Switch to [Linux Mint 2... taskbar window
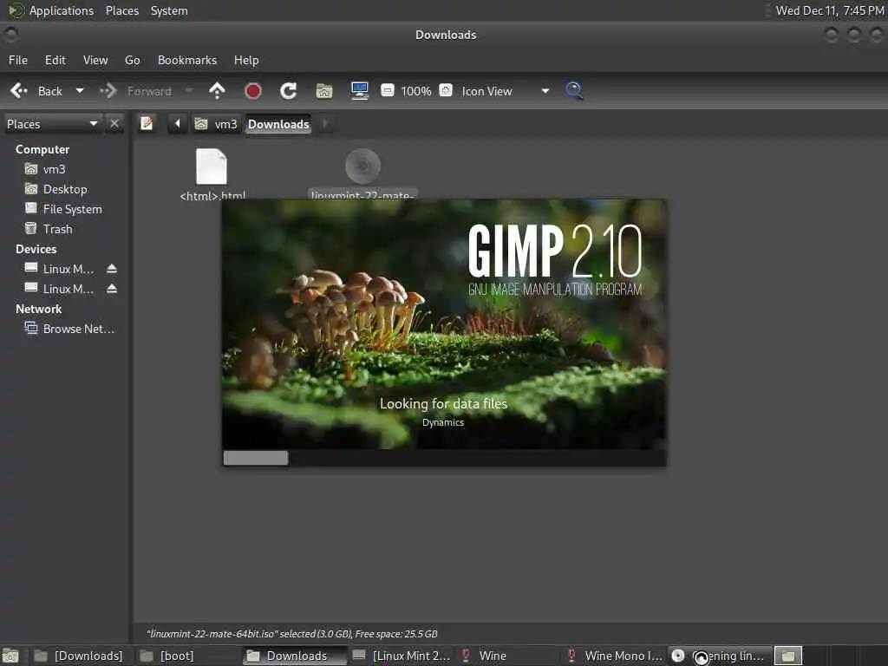The width and height of the screenshot is (888, 666). 402,656
